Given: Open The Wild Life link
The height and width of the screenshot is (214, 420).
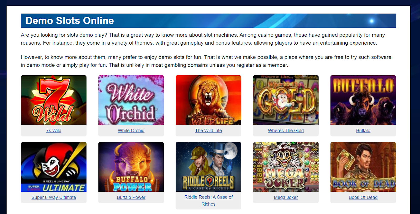Looking at the screenshot, I should [208, 131].
